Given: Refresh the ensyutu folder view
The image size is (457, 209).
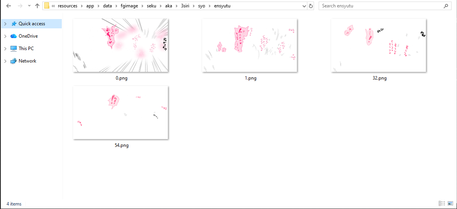Looking at the screenshot, I should (311, 6).
